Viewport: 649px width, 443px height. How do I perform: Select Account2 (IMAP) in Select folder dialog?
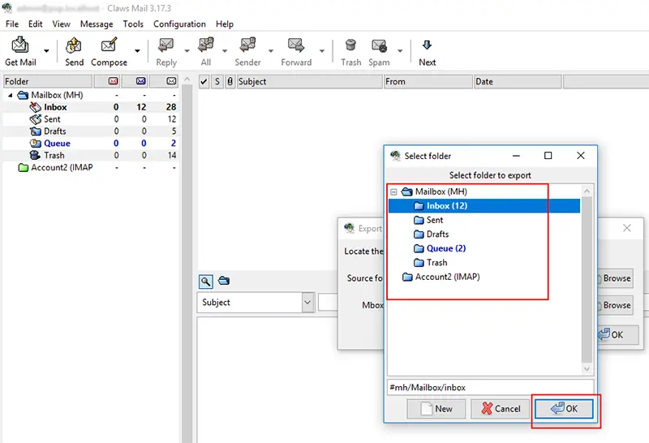pos(447,277)
